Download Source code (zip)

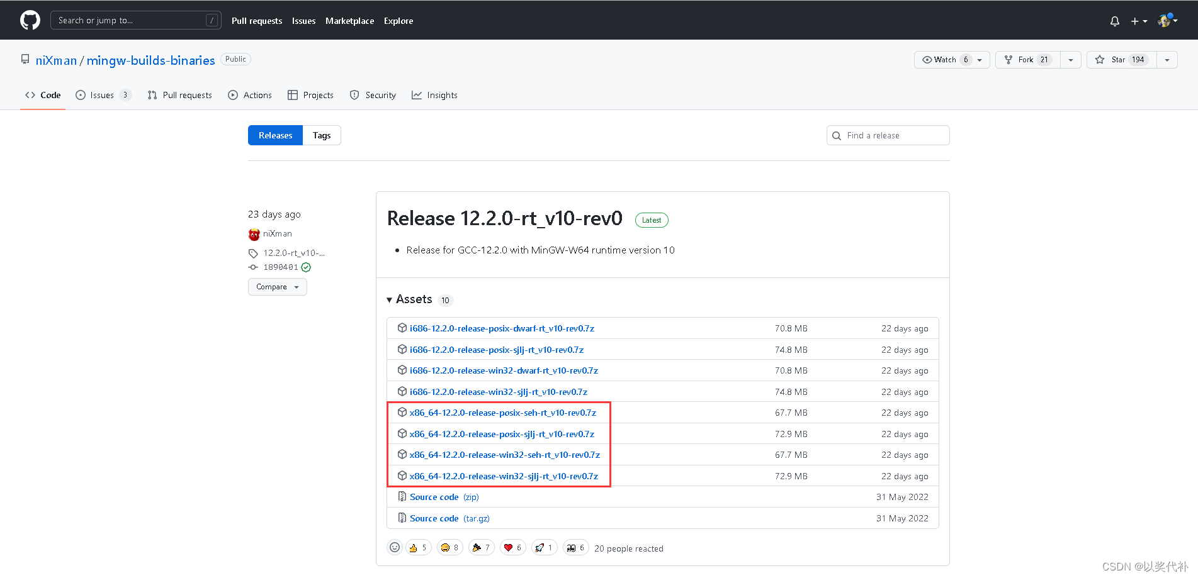(x=444, y=497)
